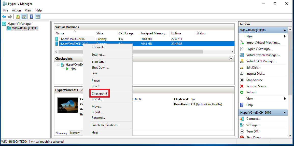Sort by the Assigned Memory column header
The image size is (294, 146).
(153, 33)
